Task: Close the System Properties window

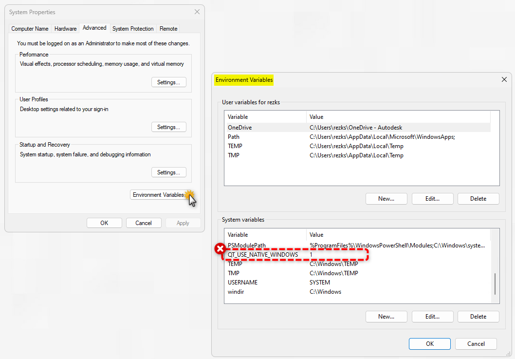Action: click(197, 12)
